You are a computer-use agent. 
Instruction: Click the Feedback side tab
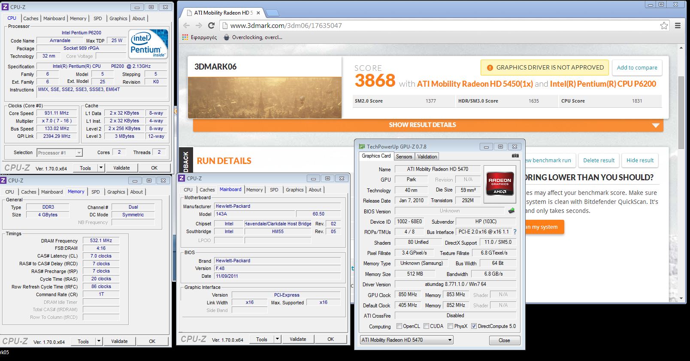click(x=186, y=160)
